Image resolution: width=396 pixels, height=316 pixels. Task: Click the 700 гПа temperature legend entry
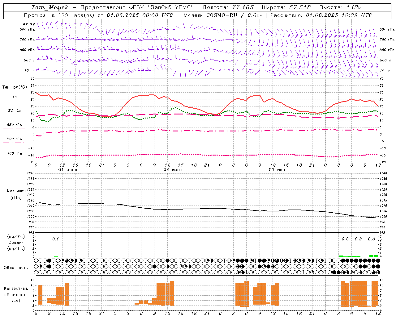pos(15,139)
